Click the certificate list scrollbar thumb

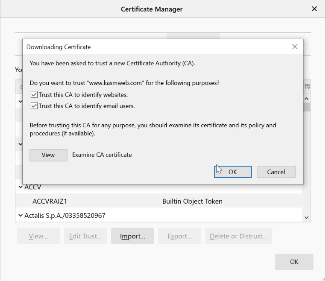coord(306,107)
